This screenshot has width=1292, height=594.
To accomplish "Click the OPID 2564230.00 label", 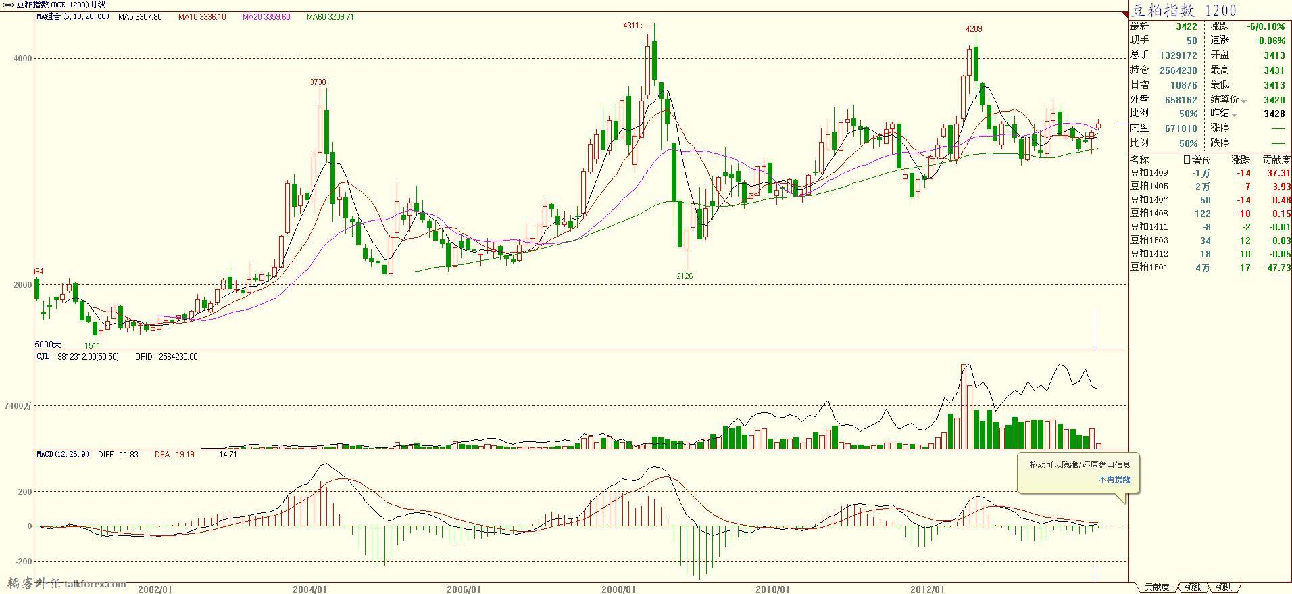I will (167, 357).
